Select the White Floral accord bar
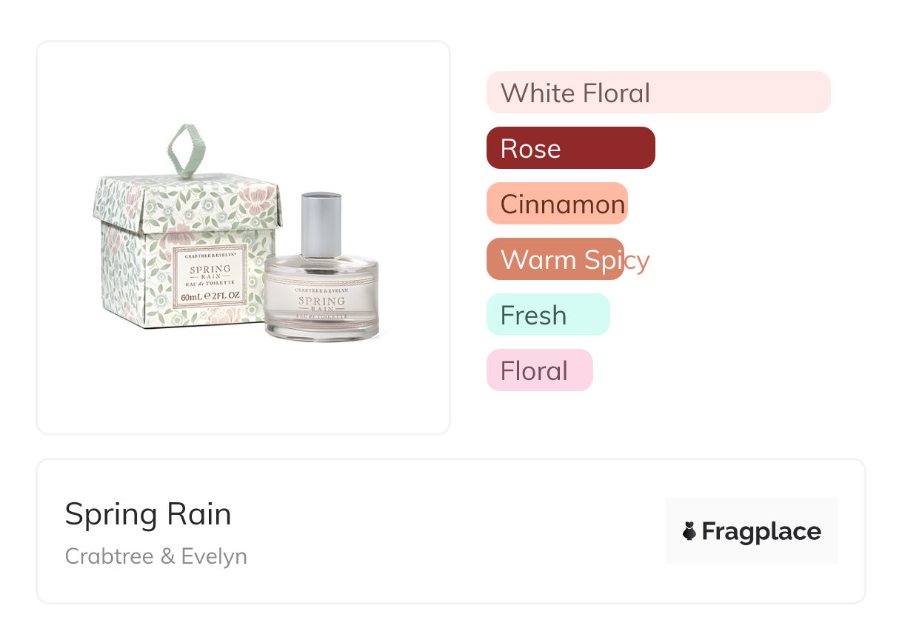The height and width of the screenshot is (640, 902). click(658, 93)
